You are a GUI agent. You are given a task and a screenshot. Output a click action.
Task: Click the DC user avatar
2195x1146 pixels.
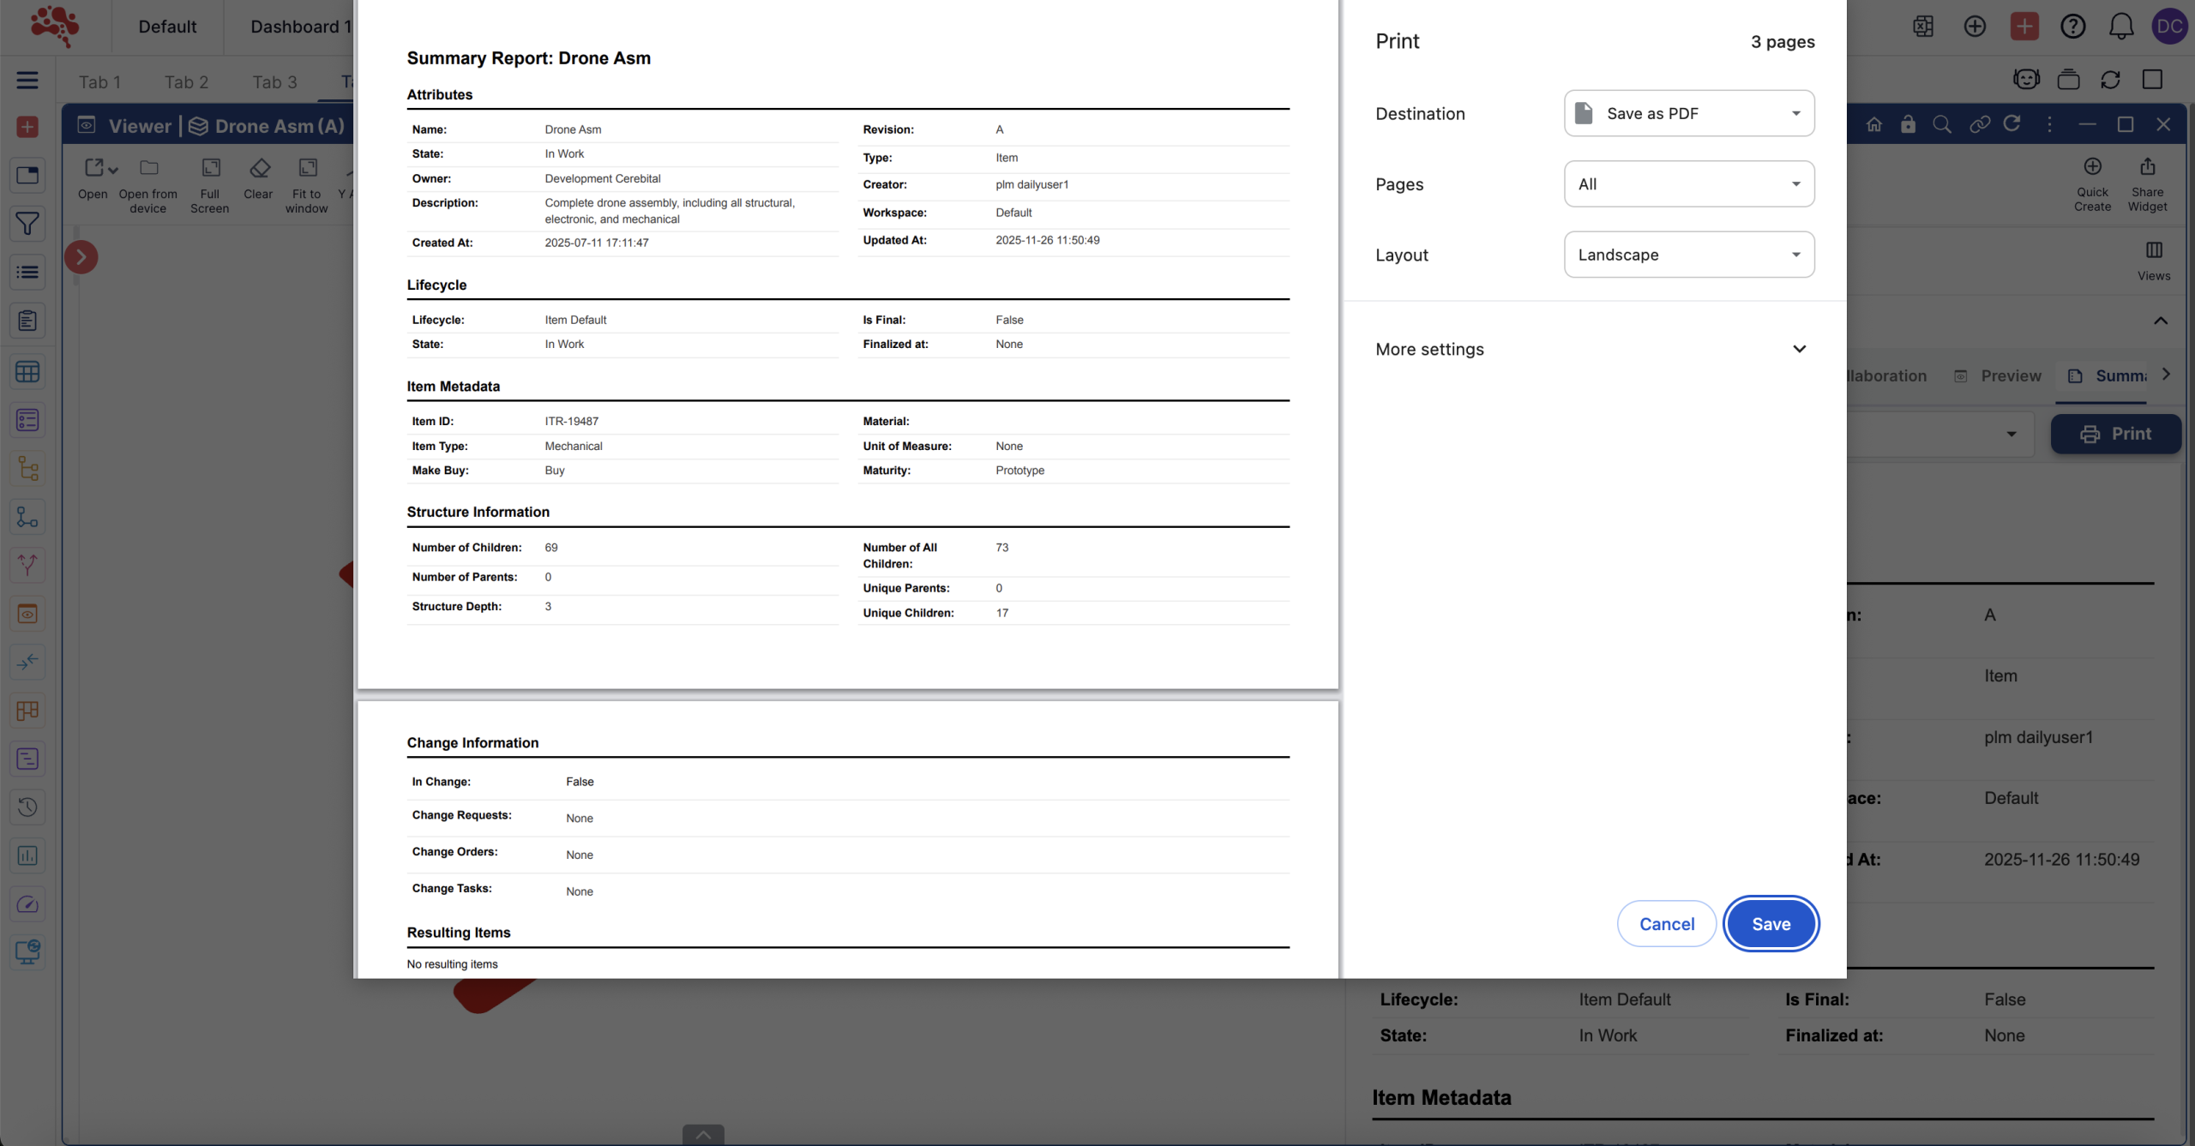click(x=2169, y=27)
